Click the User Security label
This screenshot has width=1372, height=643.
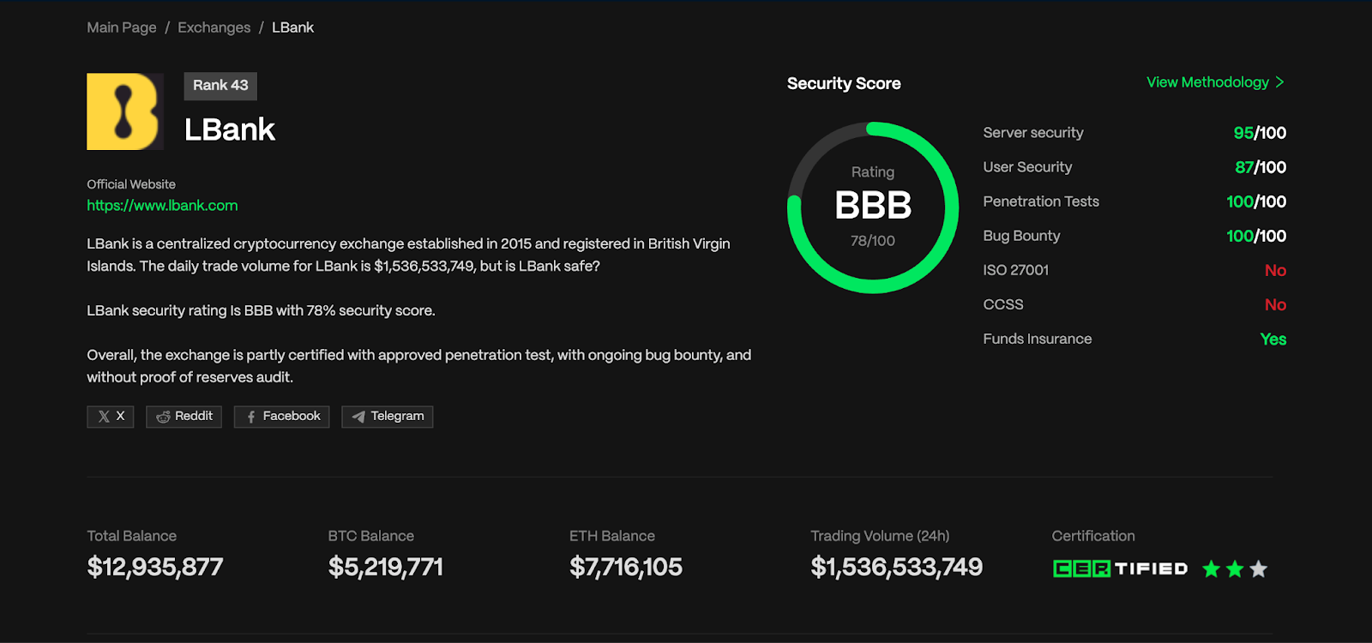click(x=1027, y=167)
